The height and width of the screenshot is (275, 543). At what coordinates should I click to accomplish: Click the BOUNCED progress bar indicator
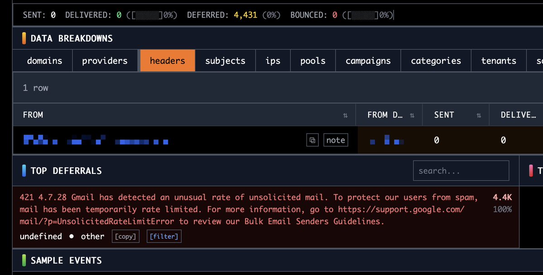pyautogui.click(x=364, y=15)
